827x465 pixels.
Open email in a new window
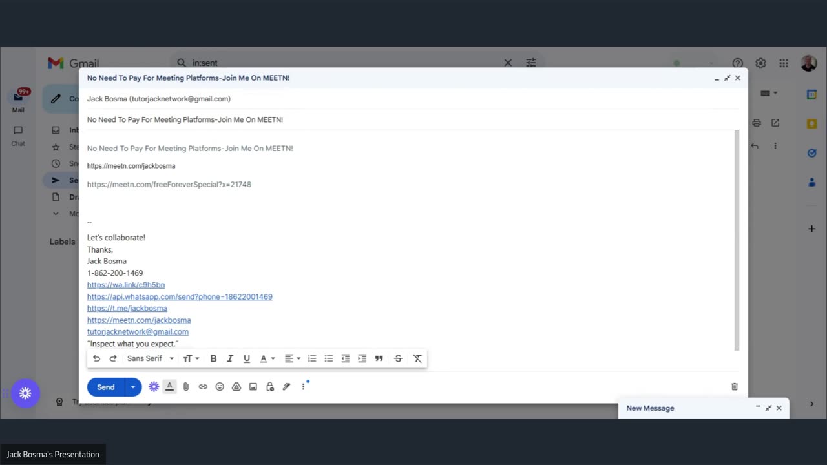coord(775,123)
